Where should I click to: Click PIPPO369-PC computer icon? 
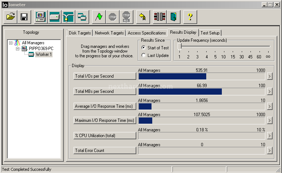click(24, 49)
